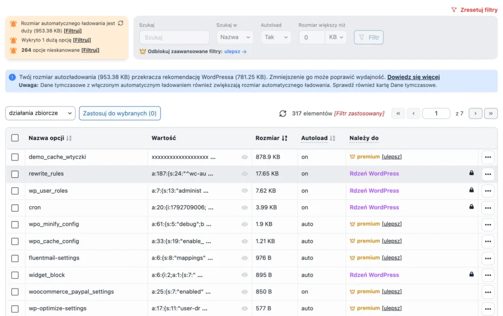This screenshot has height=316, width=503.
Task: Open the działania zbiorcze bulk actions dropdown
Action: click(x=40, y=113)
